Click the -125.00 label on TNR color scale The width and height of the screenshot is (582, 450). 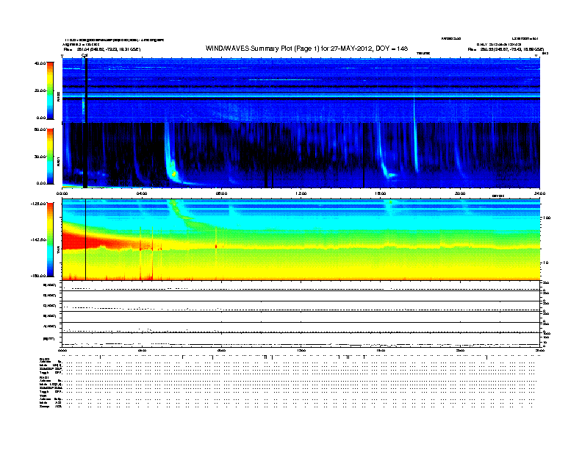pos(38,204)
